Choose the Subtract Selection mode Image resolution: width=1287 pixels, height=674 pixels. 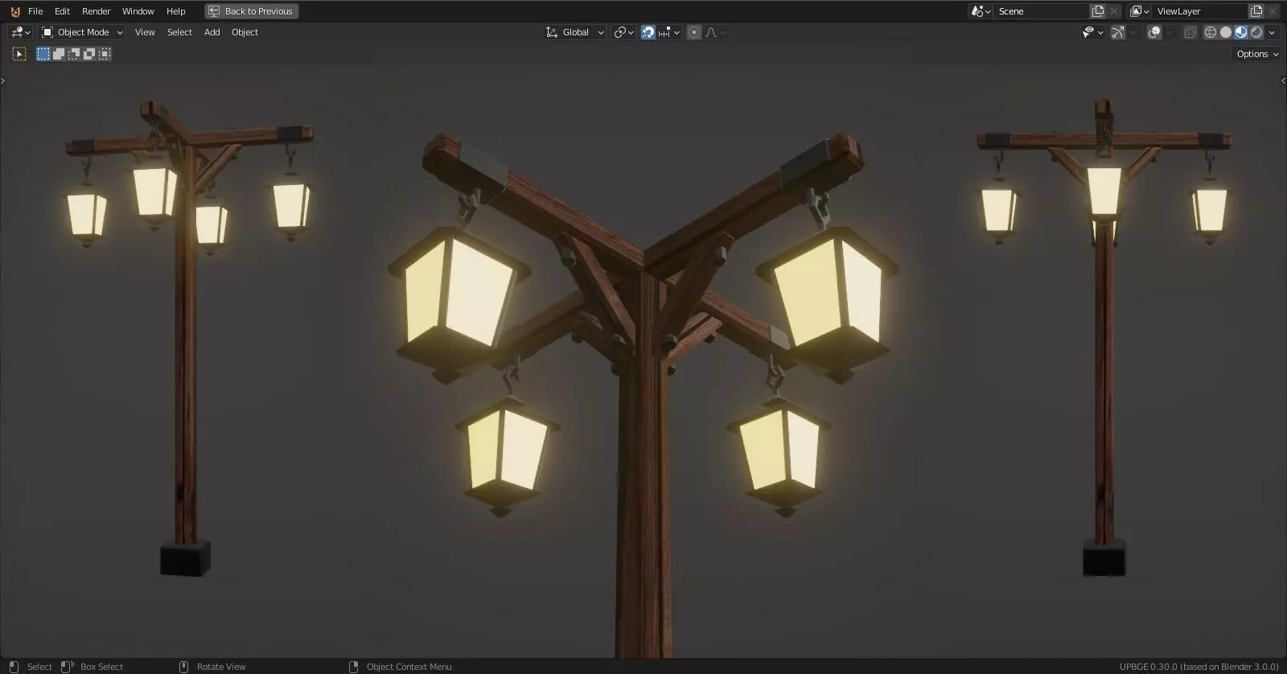(x=74, y=54)
